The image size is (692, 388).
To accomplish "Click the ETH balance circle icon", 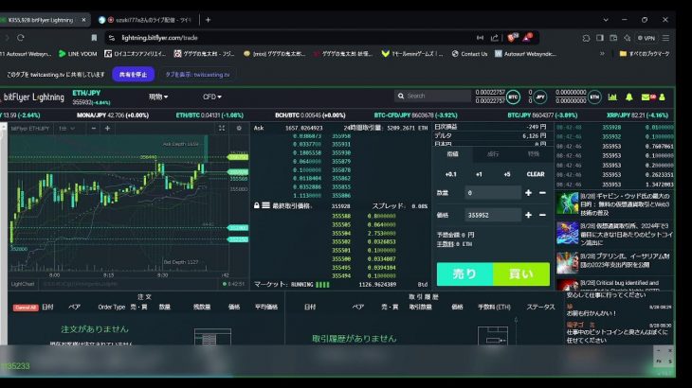I will pyautogui.click(x=594, y=97).
